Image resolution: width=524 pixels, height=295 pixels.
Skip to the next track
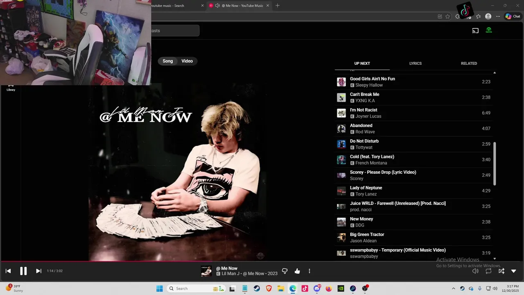pyautogui.click(x=38, y=271)
